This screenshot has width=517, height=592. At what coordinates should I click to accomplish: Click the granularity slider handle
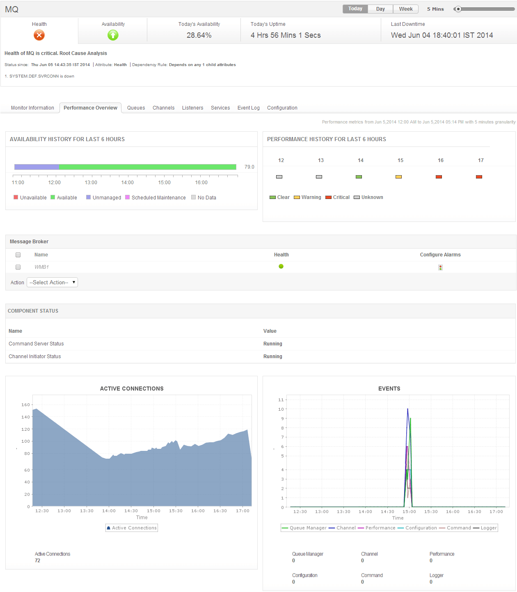(x=458, y=9)
